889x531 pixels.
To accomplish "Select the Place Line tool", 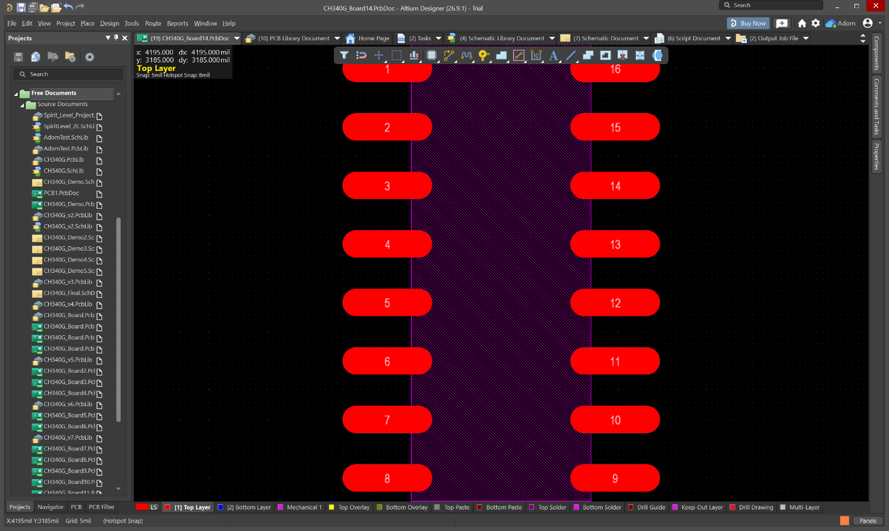I will tap(571, 55).
